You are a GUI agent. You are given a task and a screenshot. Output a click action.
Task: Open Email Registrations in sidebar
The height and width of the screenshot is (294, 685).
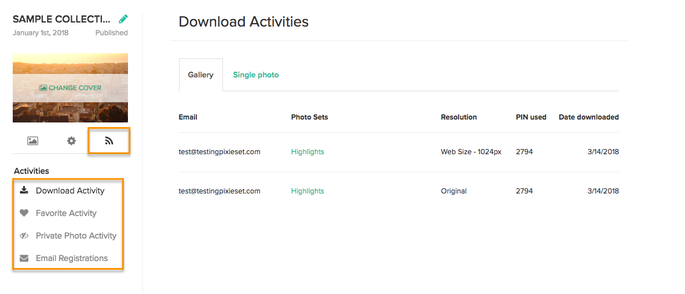[x=72, y=258]
